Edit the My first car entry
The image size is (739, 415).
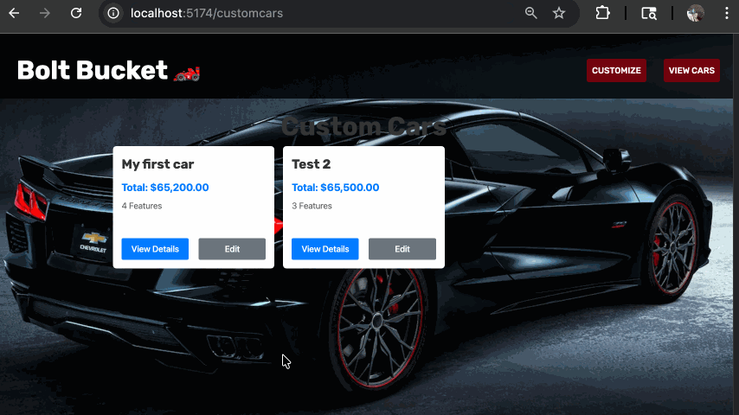click(232, 249)
